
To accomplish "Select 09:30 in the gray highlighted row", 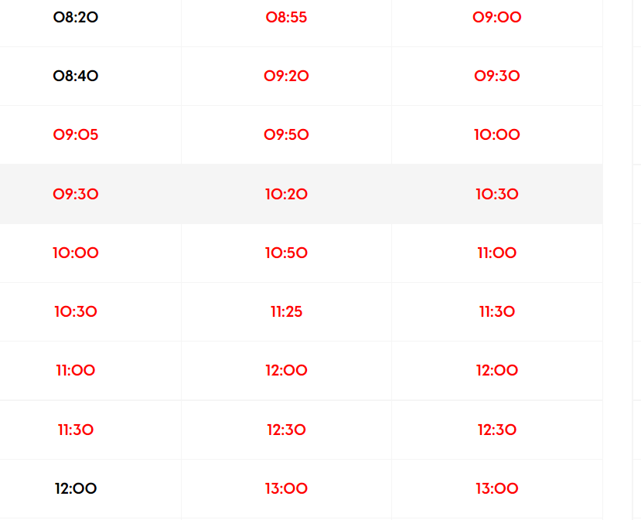I will point(76,194).
